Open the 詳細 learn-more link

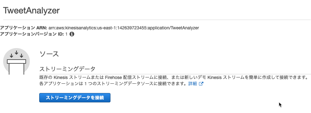pos(193,84)
